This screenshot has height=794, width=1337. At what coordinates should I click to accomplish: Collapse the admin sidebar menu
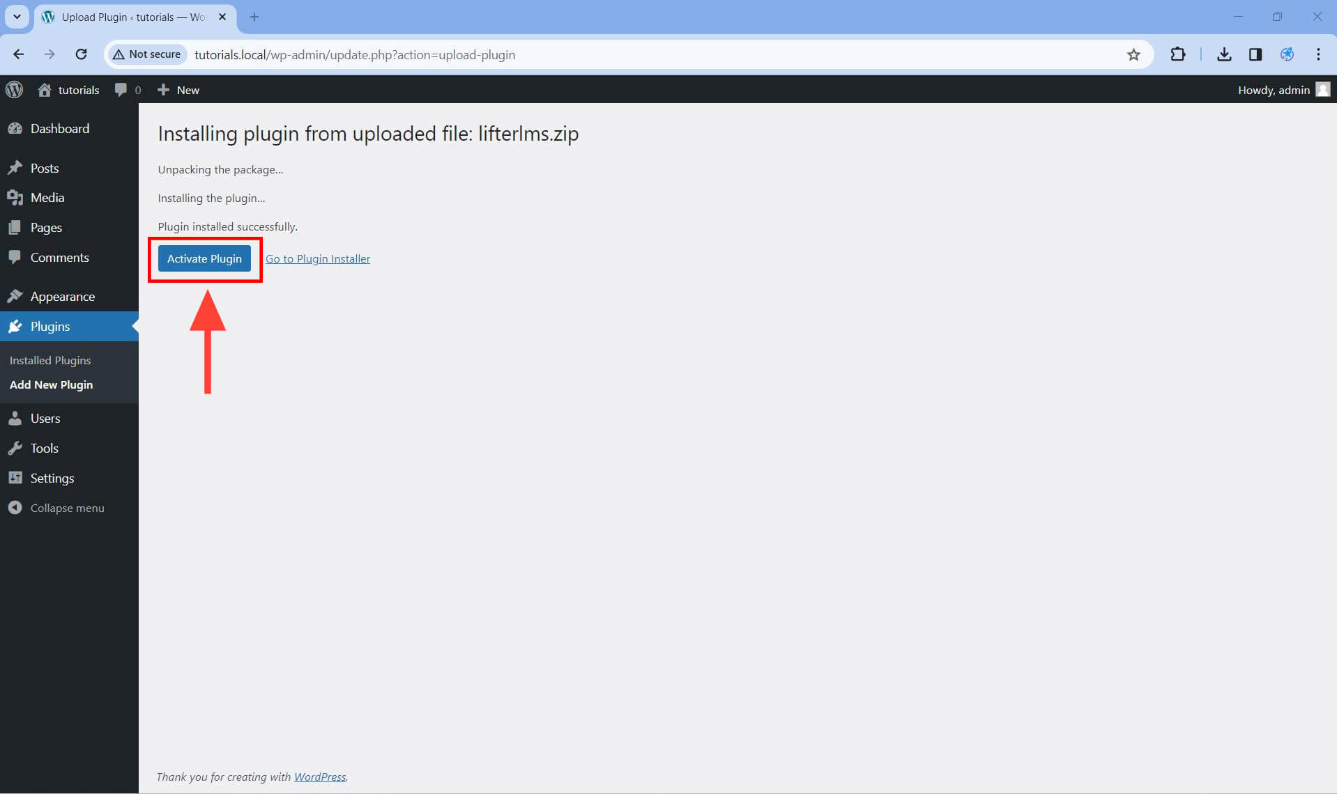click(15, 507)
